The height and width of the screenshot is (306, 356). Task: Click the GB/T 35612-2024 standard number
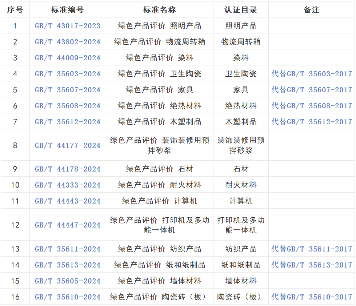[x=68, y=122]
